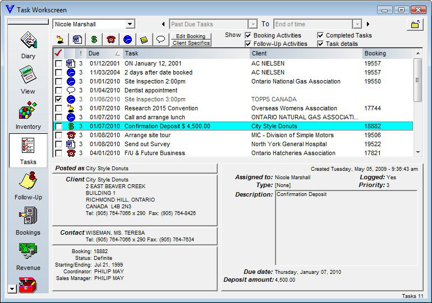Viewport: 432px width, 303px height.
Task: Click the red telephone call toolbar icon
Action: coord(111,39)
